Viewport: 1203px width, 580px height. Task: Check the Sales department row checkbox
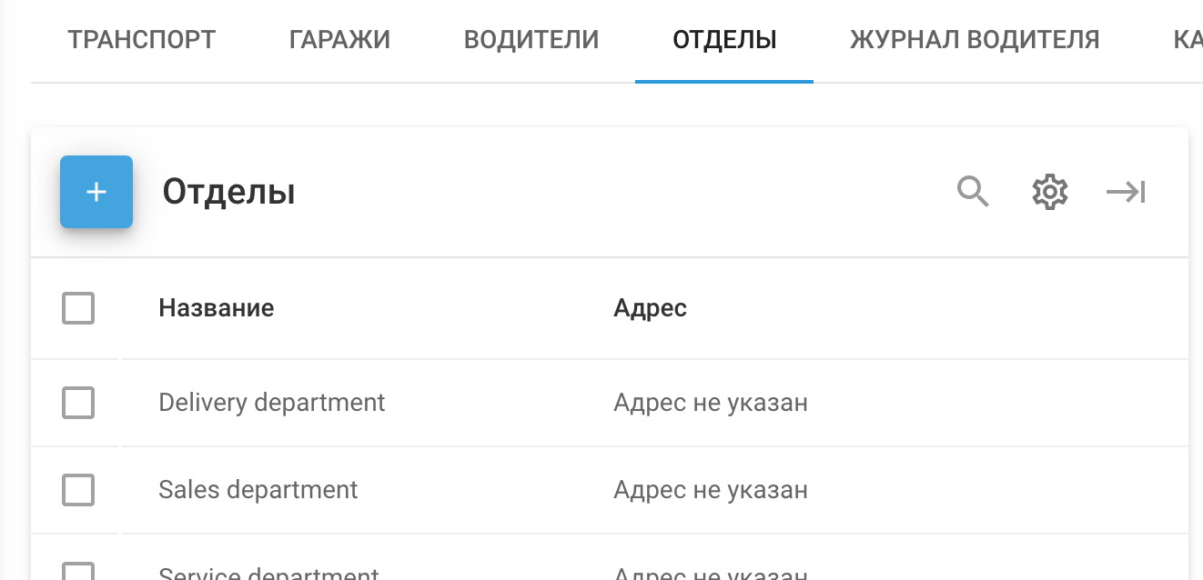click(x=78, y=490)
